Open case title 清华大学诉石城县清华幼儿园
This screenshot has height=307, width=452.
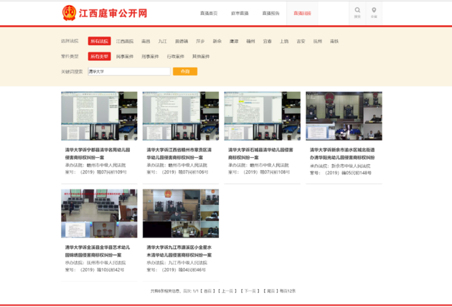pyautogui.click(x=260, y=153)
